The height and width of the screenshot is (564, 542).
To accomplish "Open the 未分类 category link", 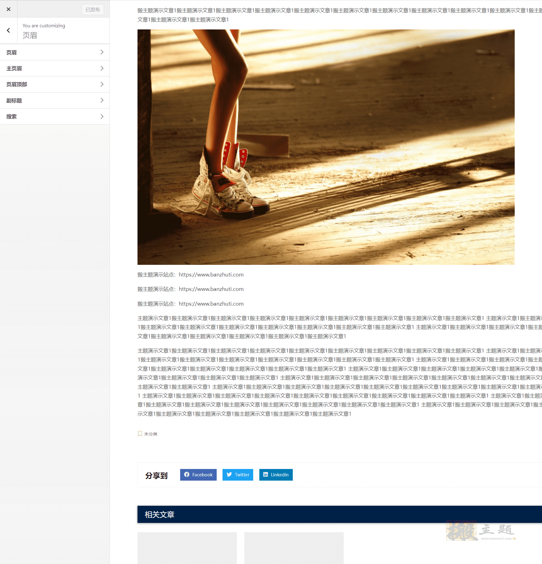I will coord(151,434).
